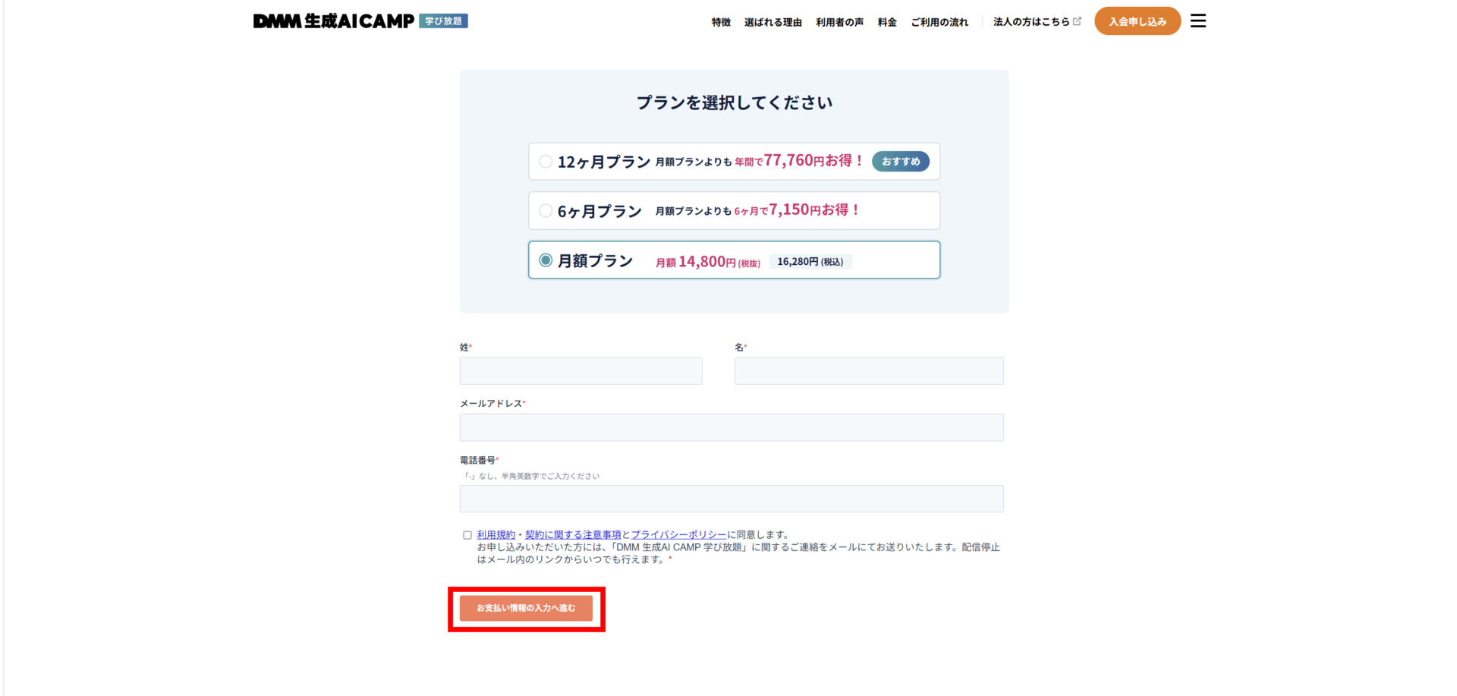The height and width of the screenshot is (696, 1457).
Task: Click お支払い情報の入力へ進む button
Action: tap(526, 608)
